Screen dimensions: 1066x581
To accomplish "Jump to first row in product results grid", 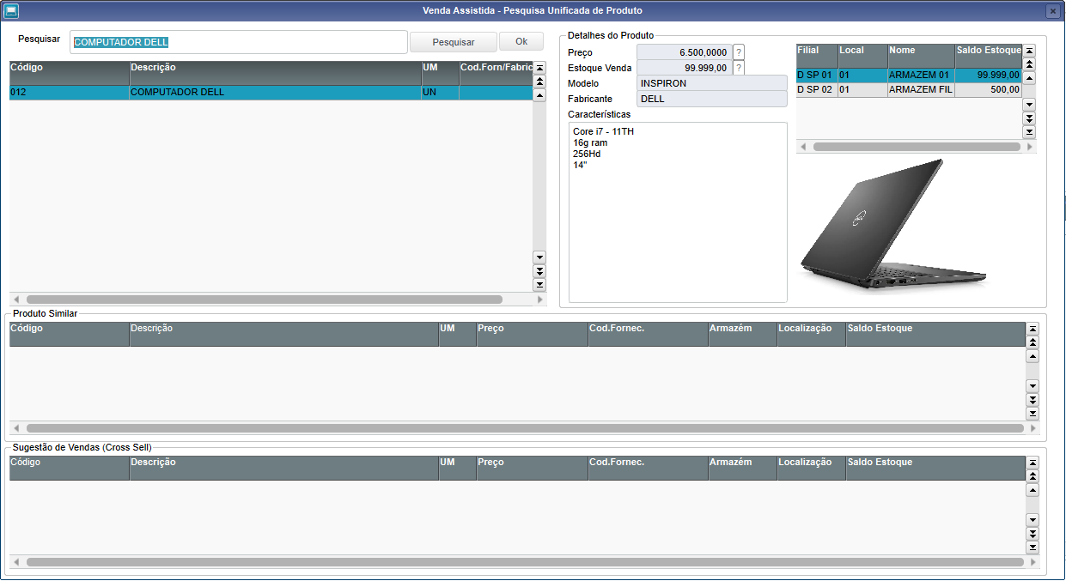I will click(539, 68).
